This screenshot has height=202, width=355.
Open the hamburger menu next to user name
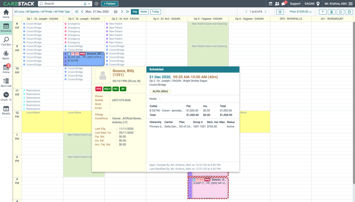pyautogui.click(x=351, y=4)
